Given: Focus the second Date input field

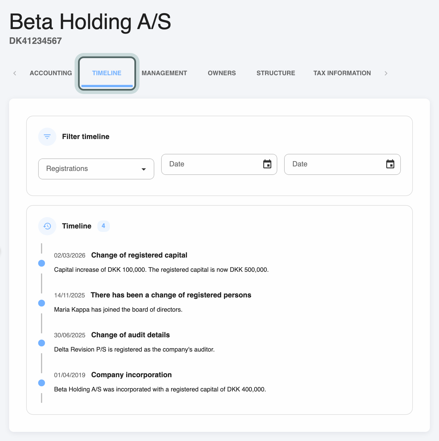Looking at the screenshot, I should point(342,164).
